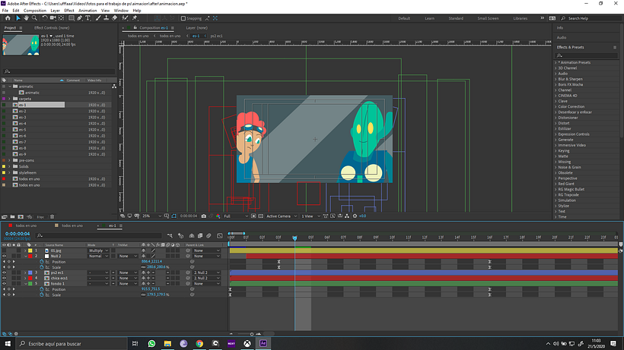
Task: Toggle the transparency grid icon in viewer
Action: [x=260, y=216]
